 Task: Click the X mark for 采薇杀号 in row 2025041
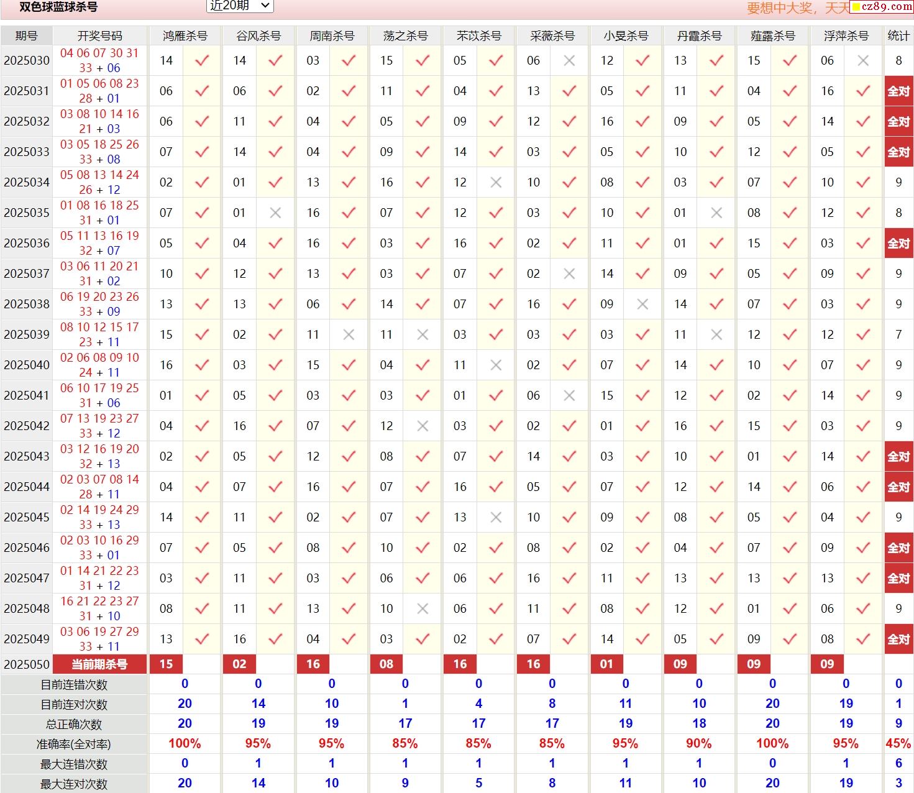569,396
